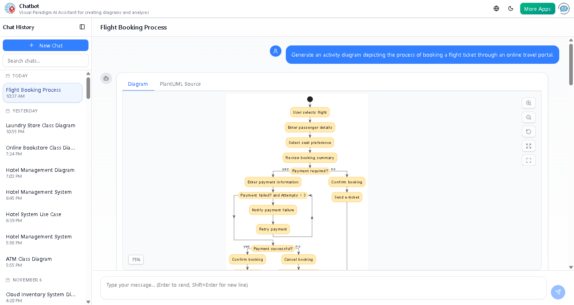Expand the NOVEMBER 6 history section
Image resolution: width=574 pixels, height=305 pixels.
click(x=28, y=280)
